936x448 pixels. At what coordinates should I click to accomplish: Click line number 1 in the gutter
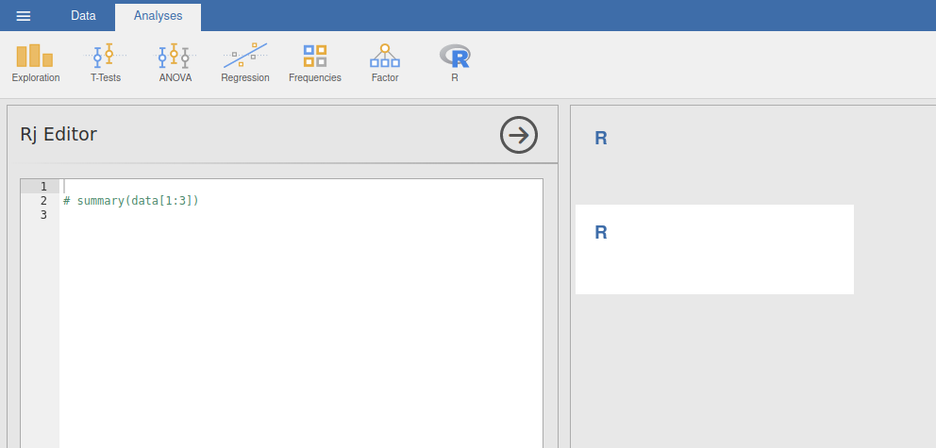coord(43,187)
